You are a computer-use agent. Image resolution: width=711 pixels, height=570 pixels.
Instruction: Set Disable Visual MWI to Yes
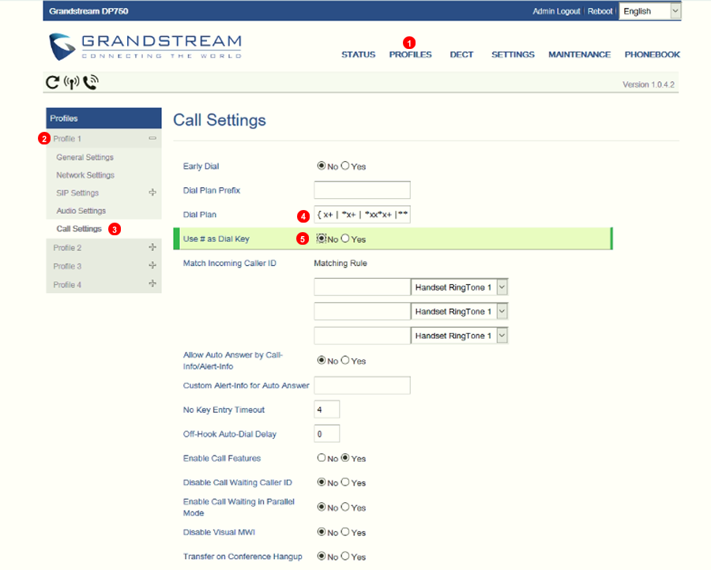(x=345, y=532)
